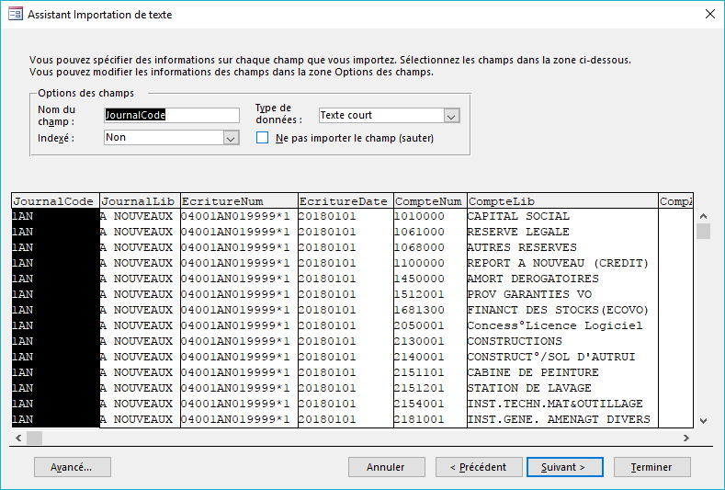Viewport: 725px width, 490px height.
Task: Click the vertical scrollbar up arrow
Action: (703, 216)
